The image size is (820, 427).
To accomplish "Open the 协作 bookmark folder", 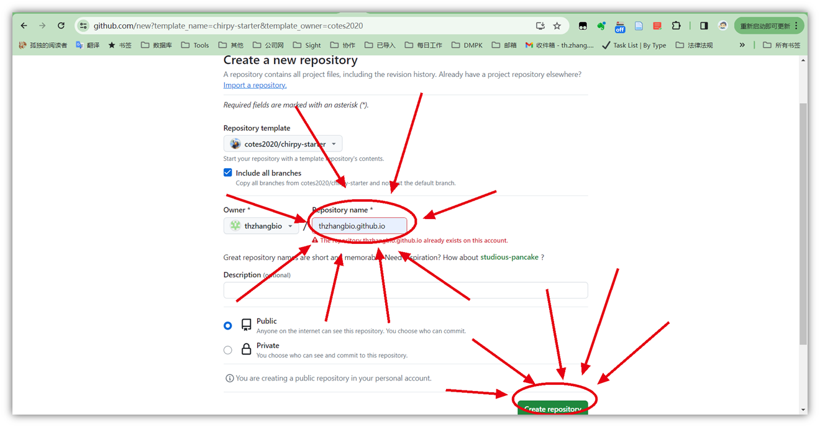I will (343, 45).
